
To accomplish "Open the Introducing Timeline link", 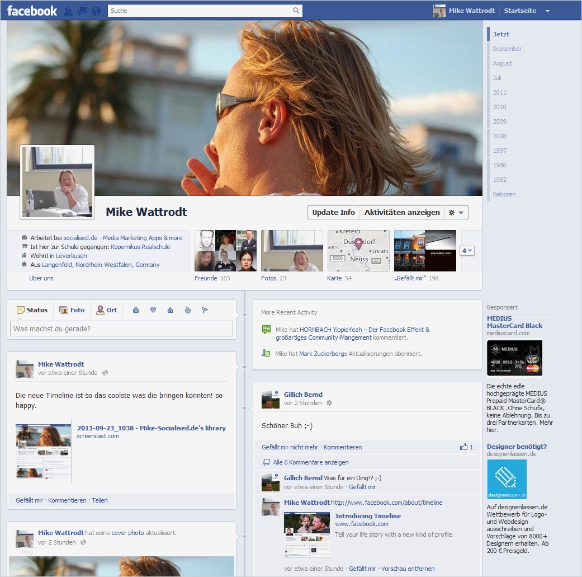I will point(368,516).
